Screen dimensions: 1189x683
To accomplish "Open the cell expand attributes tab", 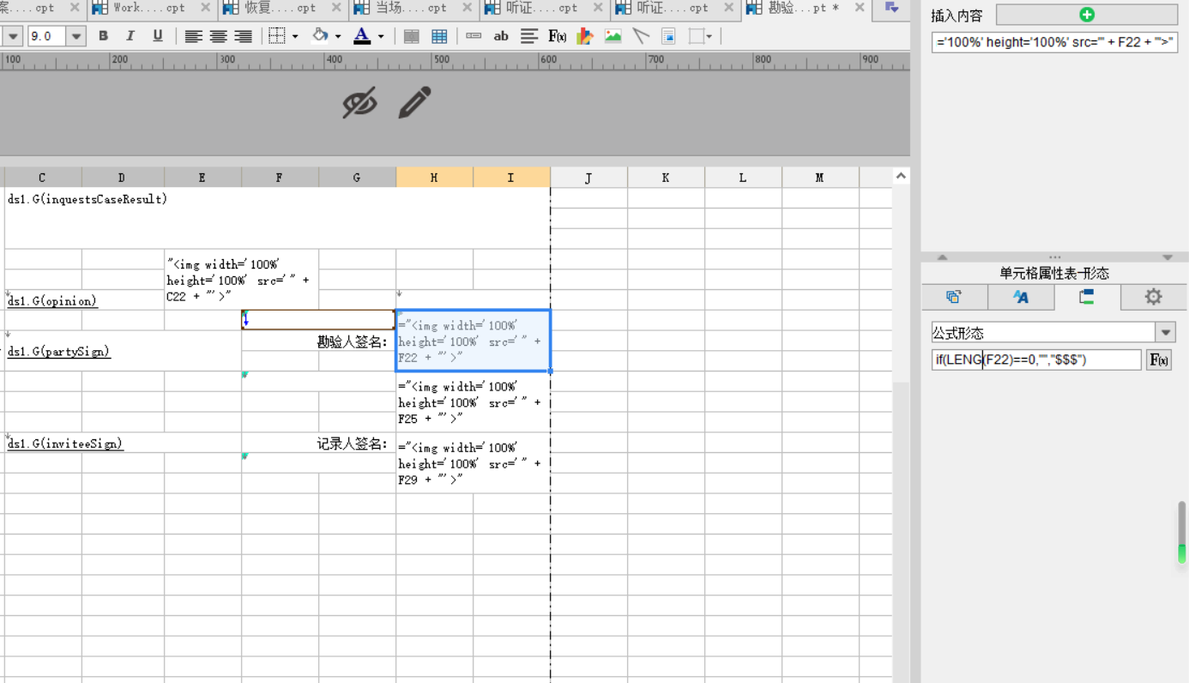I will (x=954, y=297).
